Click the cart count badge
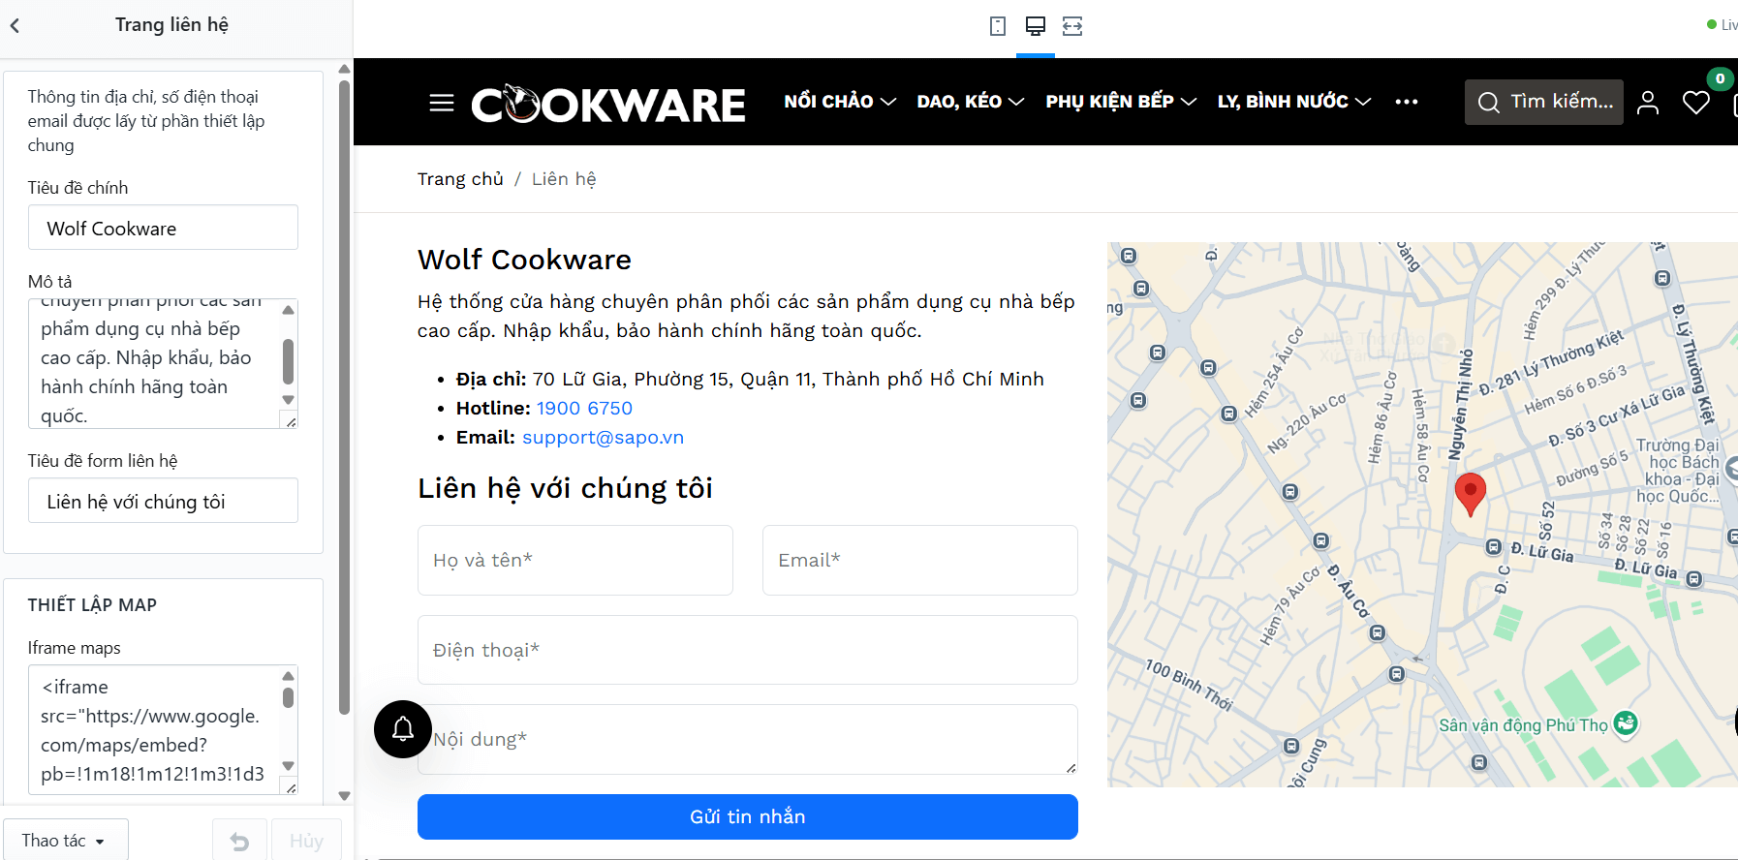 [1720, 78]
